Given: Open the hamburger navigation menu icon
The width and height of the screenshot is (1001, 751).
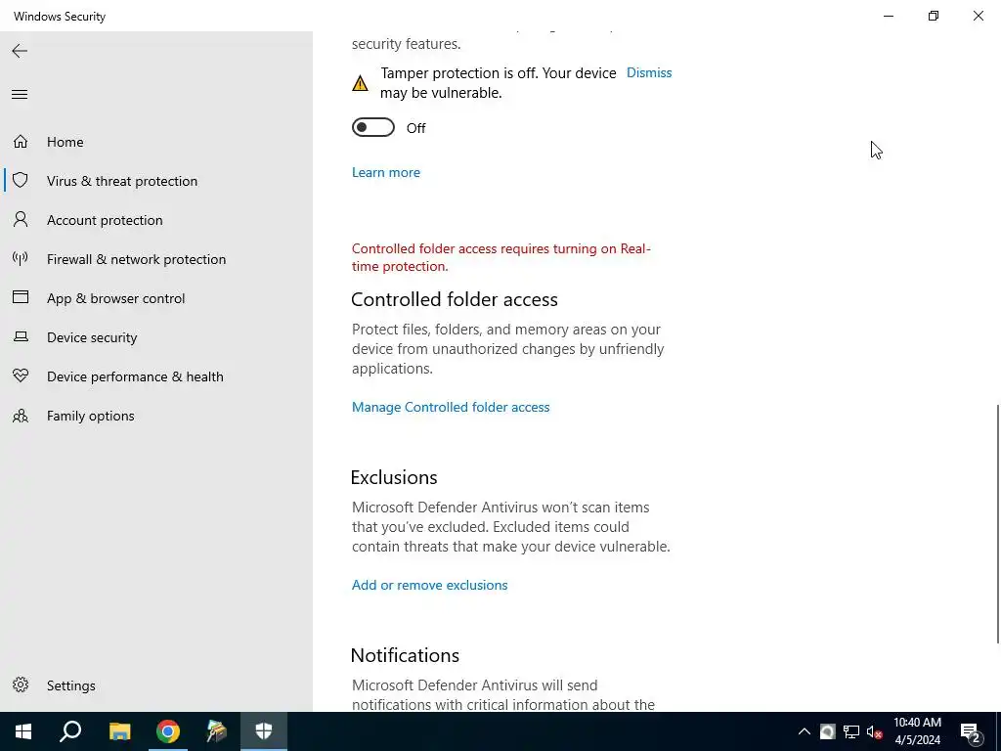Looking at the screenshot, I should point(20,95).
